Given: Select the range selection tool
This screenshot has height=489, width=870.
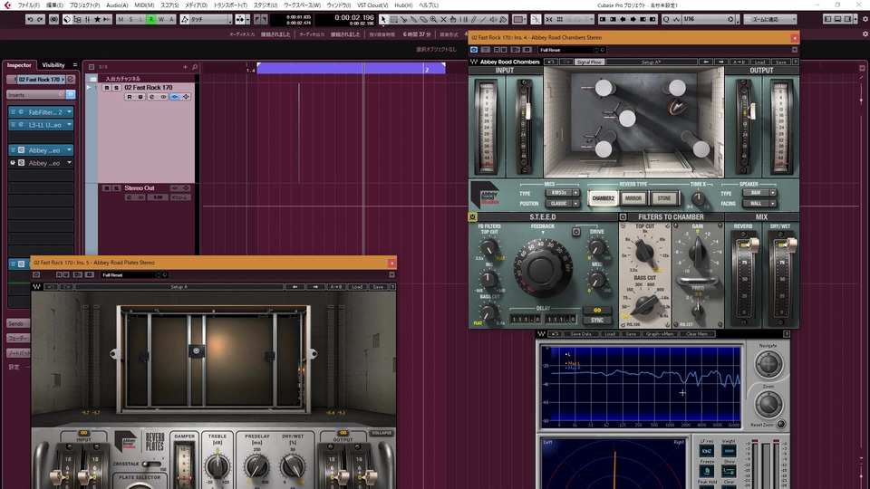Looking at the screenshot, I should tap(394, 19).
